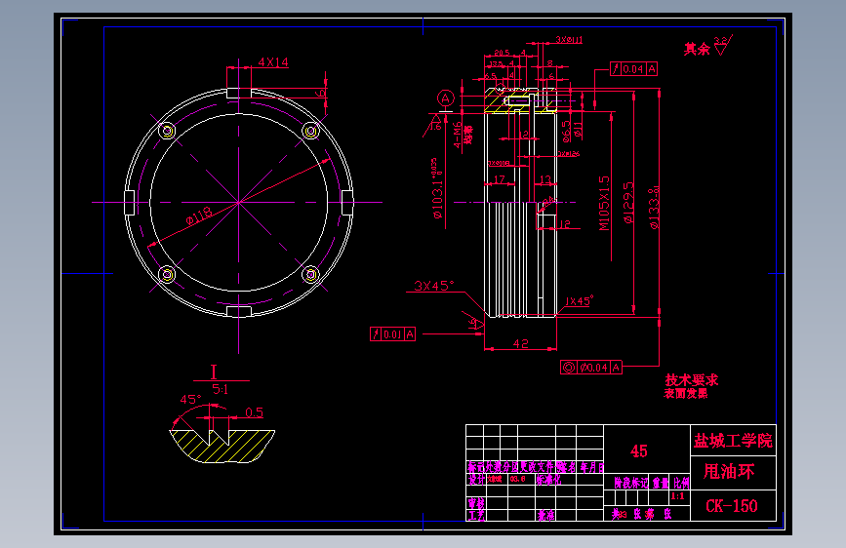The image size is (846, 548).
Task: Select the "1X45°" chamfer callout
Action: (579, 301)
